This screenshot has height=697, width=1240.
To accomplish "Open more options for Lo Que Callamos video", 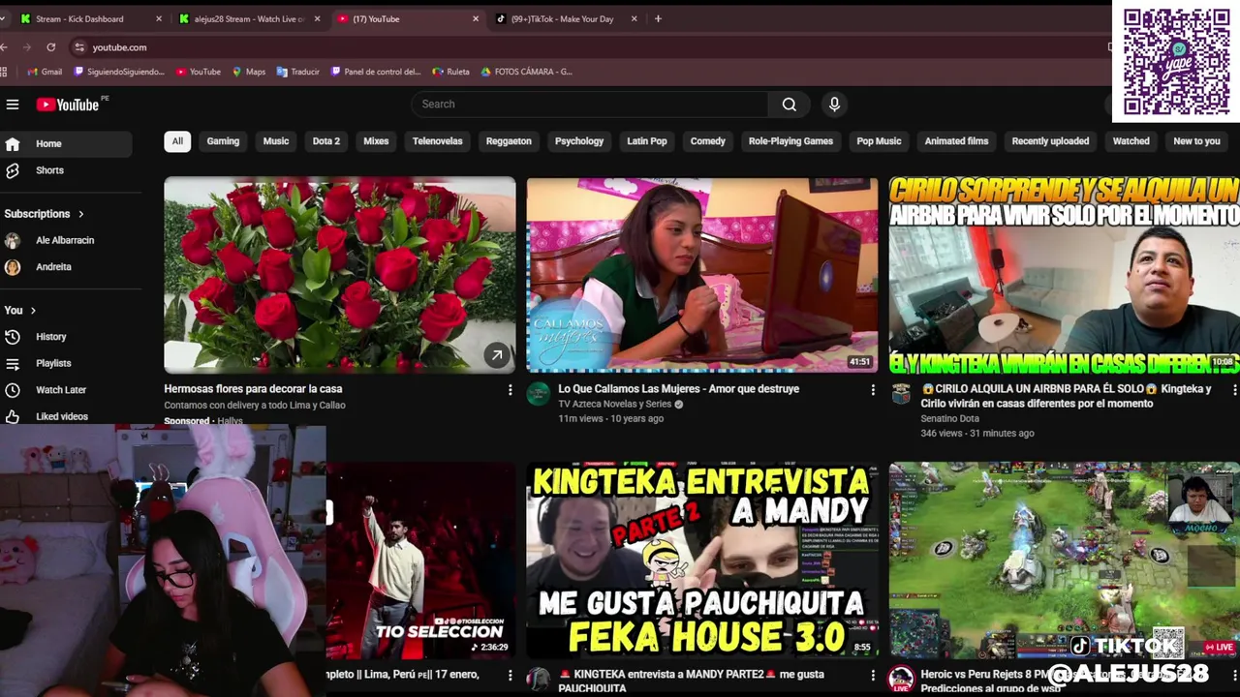I will pos(873,390).
